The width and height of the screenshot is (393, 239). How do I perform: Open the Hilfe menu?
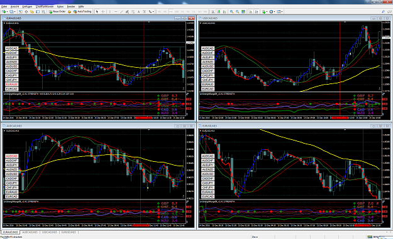[81, 6]
